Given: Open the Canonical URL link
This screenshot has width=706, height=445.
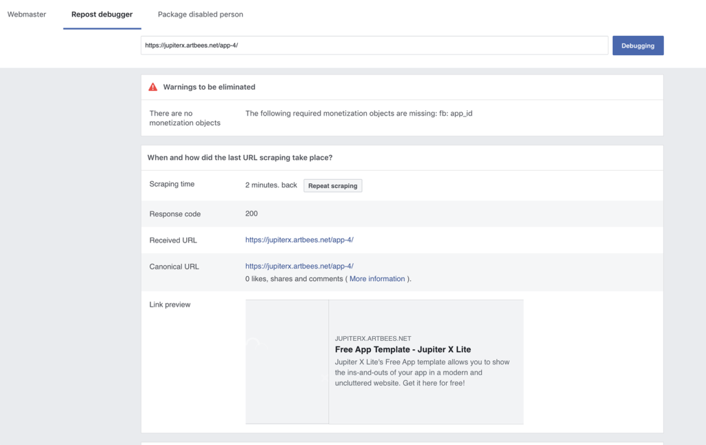Looking at the screenshot, I should pos(299,267).
